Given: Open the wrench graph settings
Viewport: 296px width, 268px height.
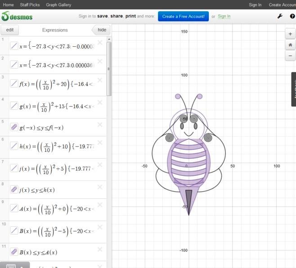Looking at the screenshot, I should tap(280, 16).
